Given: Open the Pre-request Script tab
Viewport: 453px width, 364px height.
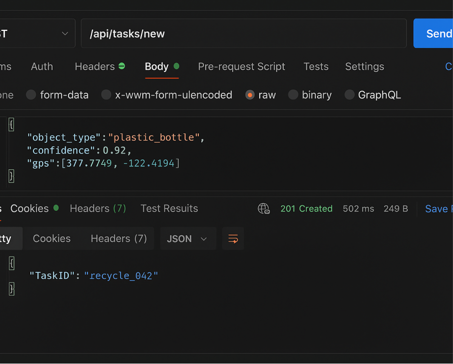Looking at the screenshot, I should (x=241, y=67).
